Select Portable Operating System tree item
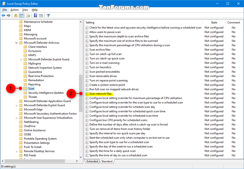The width and height of the screenshot is (244, 169). 40,139
